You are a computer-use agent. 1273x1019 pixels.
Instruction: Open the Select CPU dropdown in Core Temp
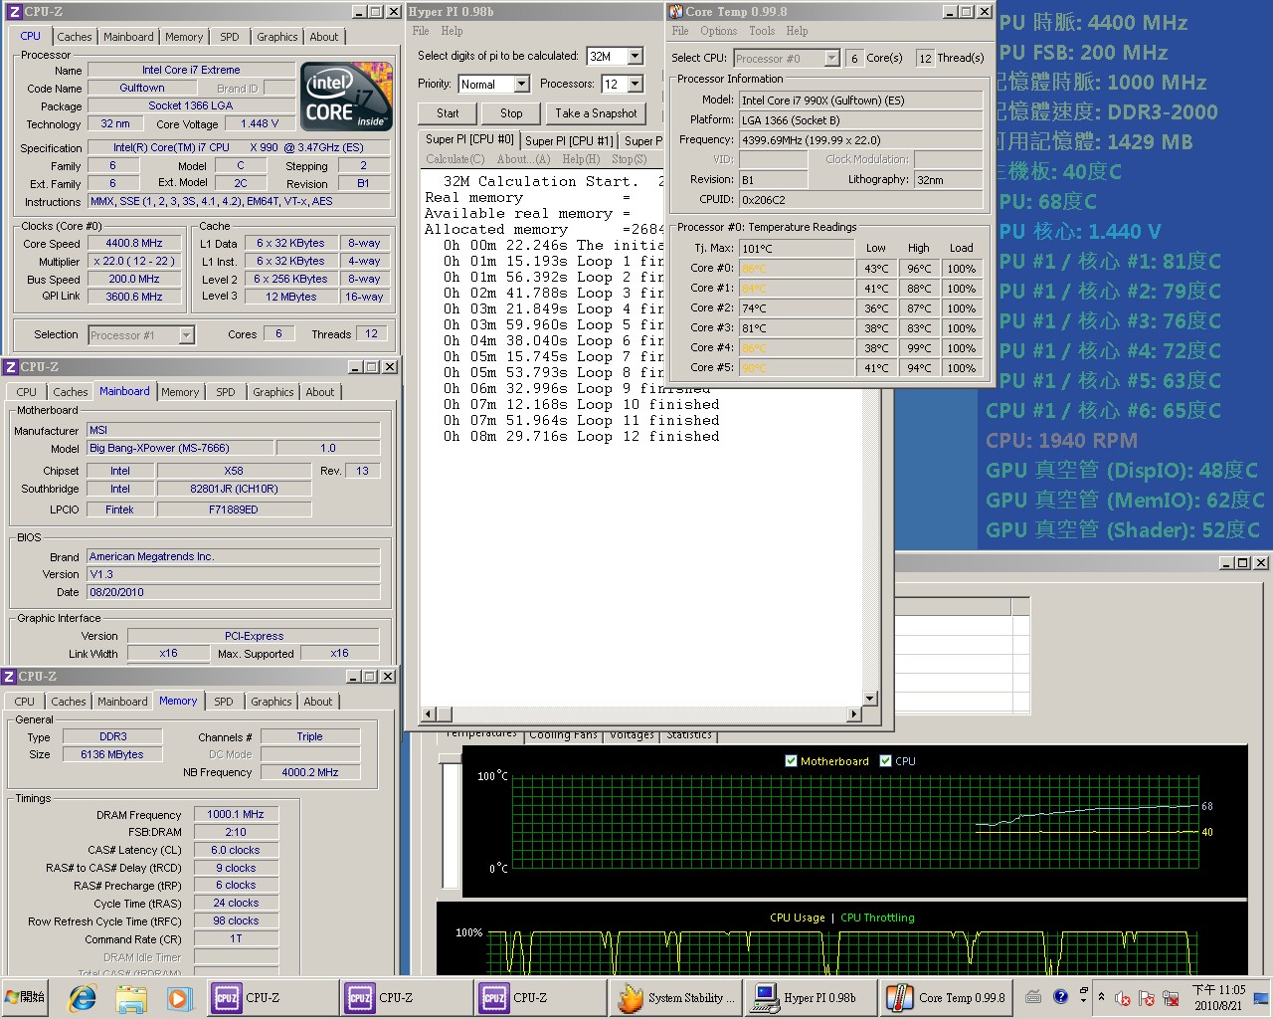point(831,59)
